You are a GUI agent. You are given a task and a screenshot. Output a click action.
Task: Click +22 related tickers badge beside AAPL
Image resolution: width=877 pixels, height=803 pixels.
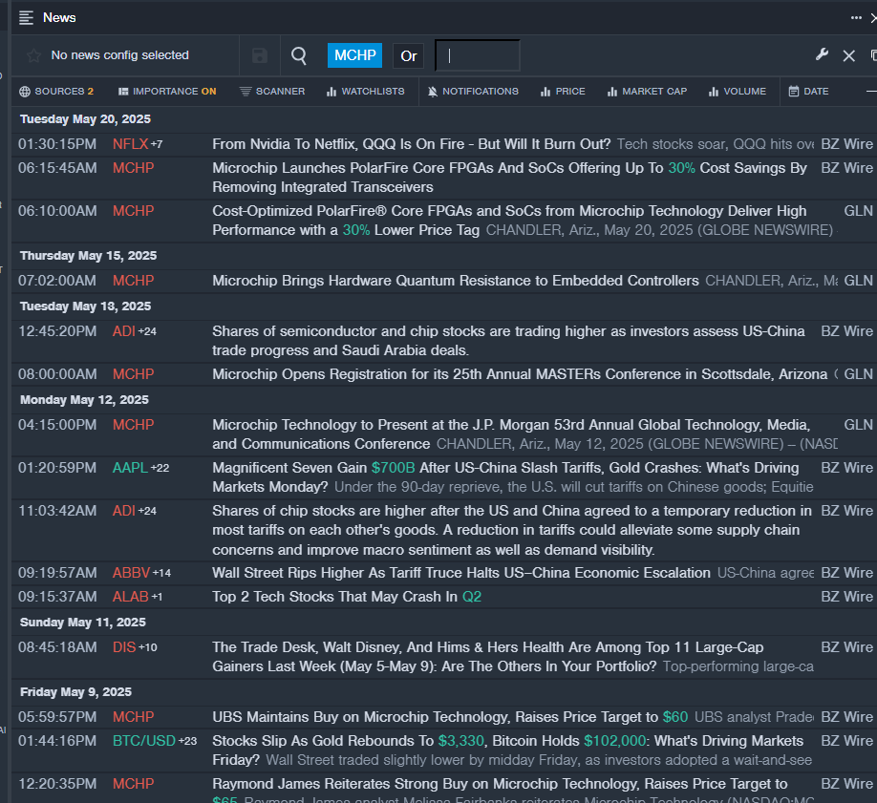click(x=160, y=468)
